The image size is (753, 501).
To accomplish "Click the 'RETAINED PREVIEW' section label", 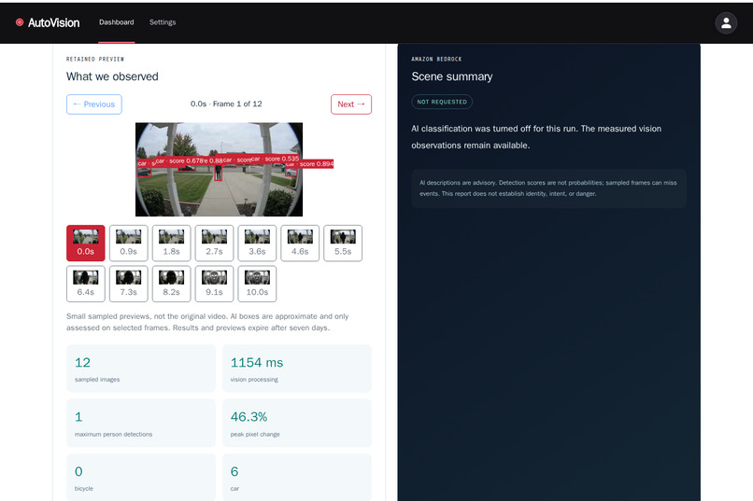I will click(x=95, y=59).
